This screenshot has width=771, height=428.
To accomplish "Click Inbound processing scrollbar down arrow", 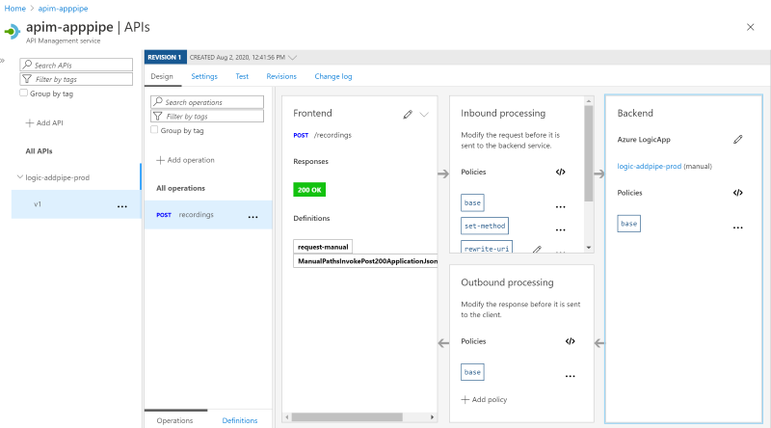I will pos(589,248).
